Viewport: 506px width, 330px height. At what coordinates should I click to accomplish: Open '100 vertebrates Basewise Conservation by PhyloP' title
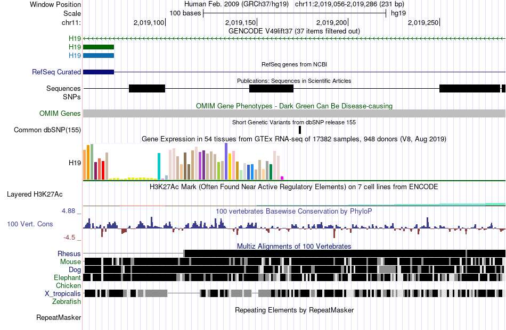tap(294, 211)
